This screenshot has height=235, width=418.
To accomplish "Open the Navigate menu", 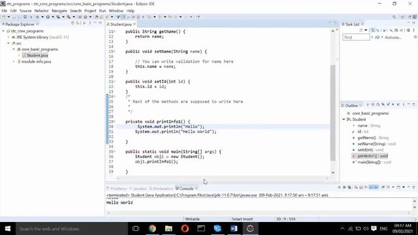I will (x=59, y=10).
